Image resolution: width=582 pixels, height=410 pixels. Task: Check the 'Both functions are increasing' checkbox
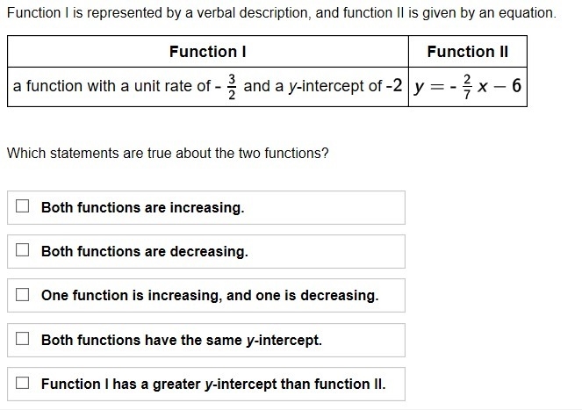pyautogui.click(x=22, y=205)
